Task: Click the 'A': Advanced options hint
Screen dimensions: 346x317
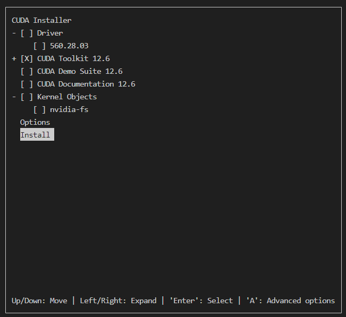Action: click(291, 301)
